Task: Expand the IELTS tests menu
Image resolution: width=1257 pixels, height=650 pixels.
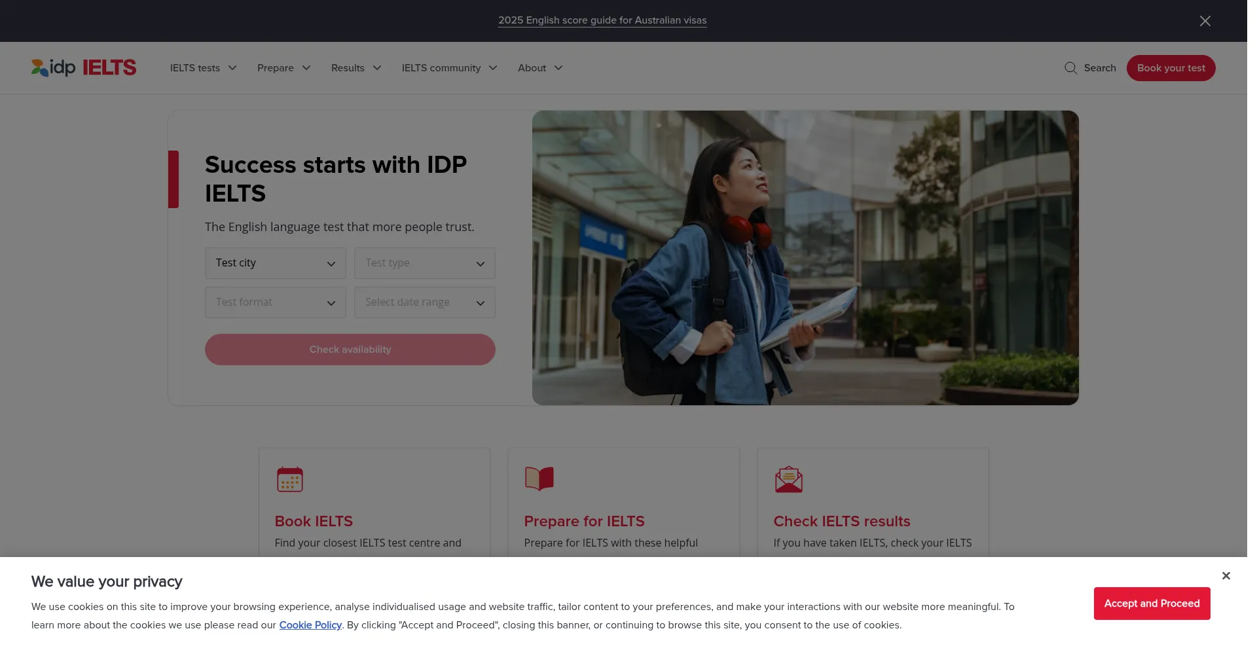Action: coord(203,68)
